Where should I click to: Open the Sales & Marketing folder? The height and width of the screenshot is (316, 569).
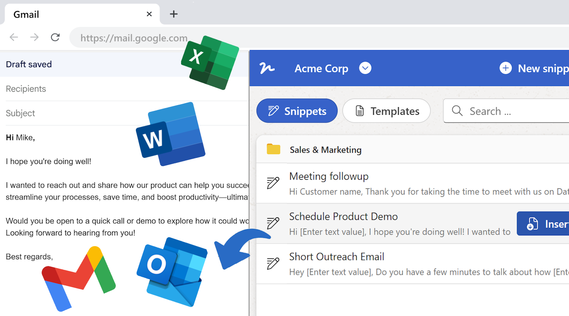click(413, 149)
